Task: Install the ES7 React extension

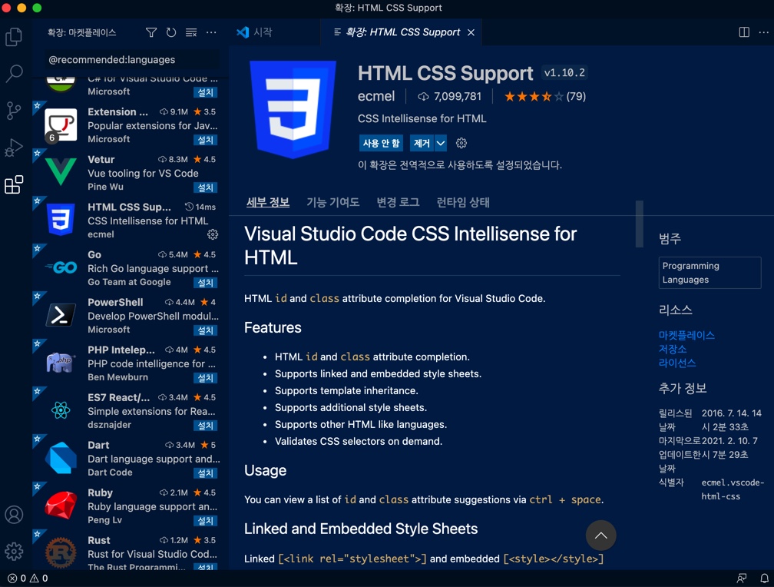Action: click(x=205, y=426)
